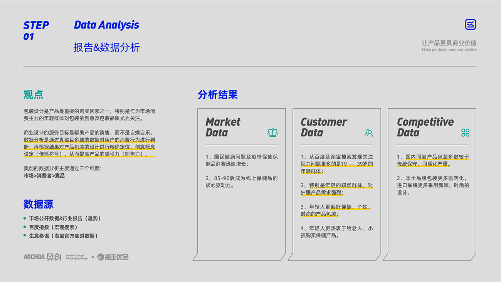Click the AOCHDA 奥创 logo

pos(42,257)
